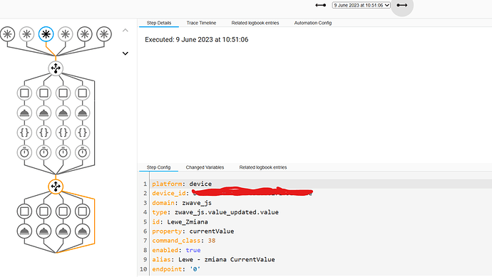This screenshot has width=492, height=277.
Task: Go to the older trace arrow button
Action: point(320,5)
